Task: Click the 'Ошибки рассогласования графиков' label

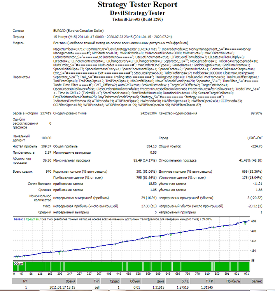Action: 25,123
